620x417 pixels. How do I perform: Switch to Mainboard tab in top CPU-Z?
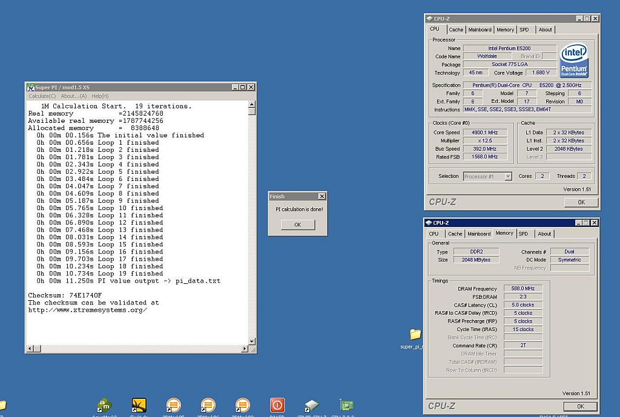click(480, 30)
